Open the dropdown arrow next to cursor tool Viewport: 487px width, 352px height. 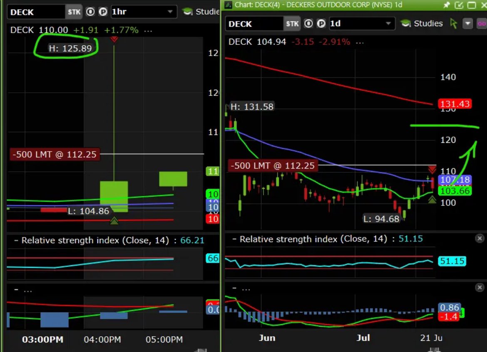pos(468,24)
